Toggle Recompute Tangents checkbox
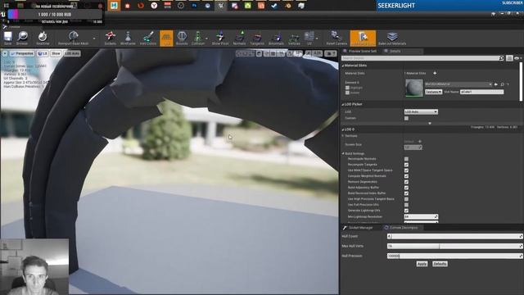 pyautogui.click(x=406, y=165)
